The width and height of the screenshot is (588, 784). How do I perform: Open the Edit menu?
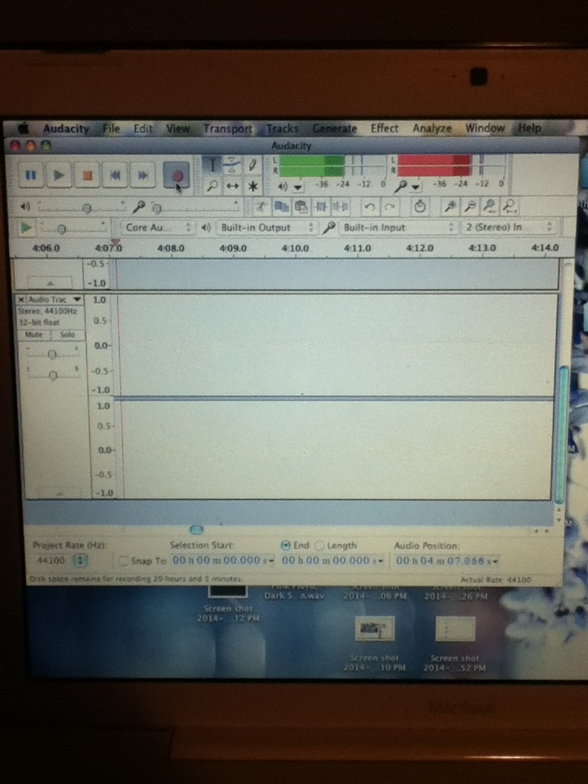point(143,128)
